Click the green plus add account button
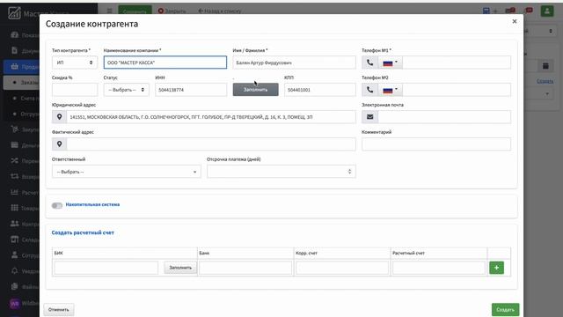Image resolution: width=563 pixels, height=317 pixels. 496,268
